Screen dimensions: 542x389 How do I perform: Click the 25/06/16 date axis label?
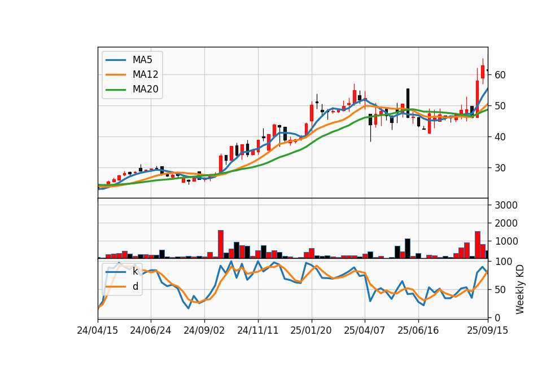coord(418,330)
